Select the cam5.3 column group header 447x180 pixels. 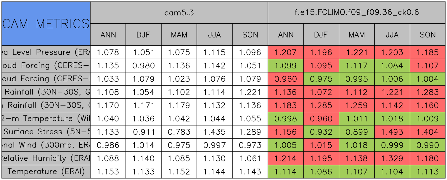tap(179, 13)
